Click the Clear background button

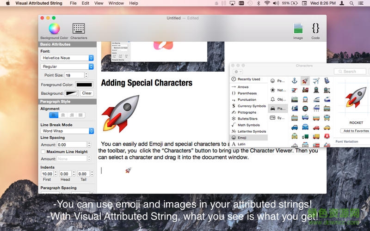coord(86,93)
